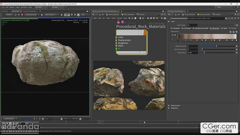Screen dimensions: 240x135
Task: Switch to the Geometry Spreadsheet tab
Action: [x=29, y=11]
